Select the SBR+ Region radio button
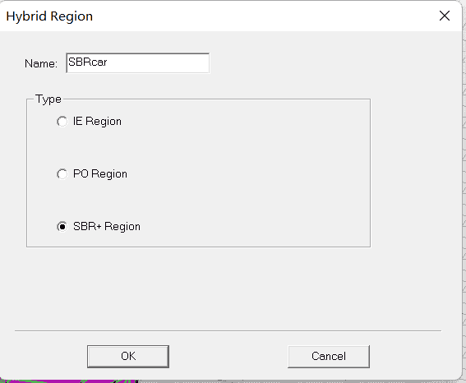 [62, 226]
